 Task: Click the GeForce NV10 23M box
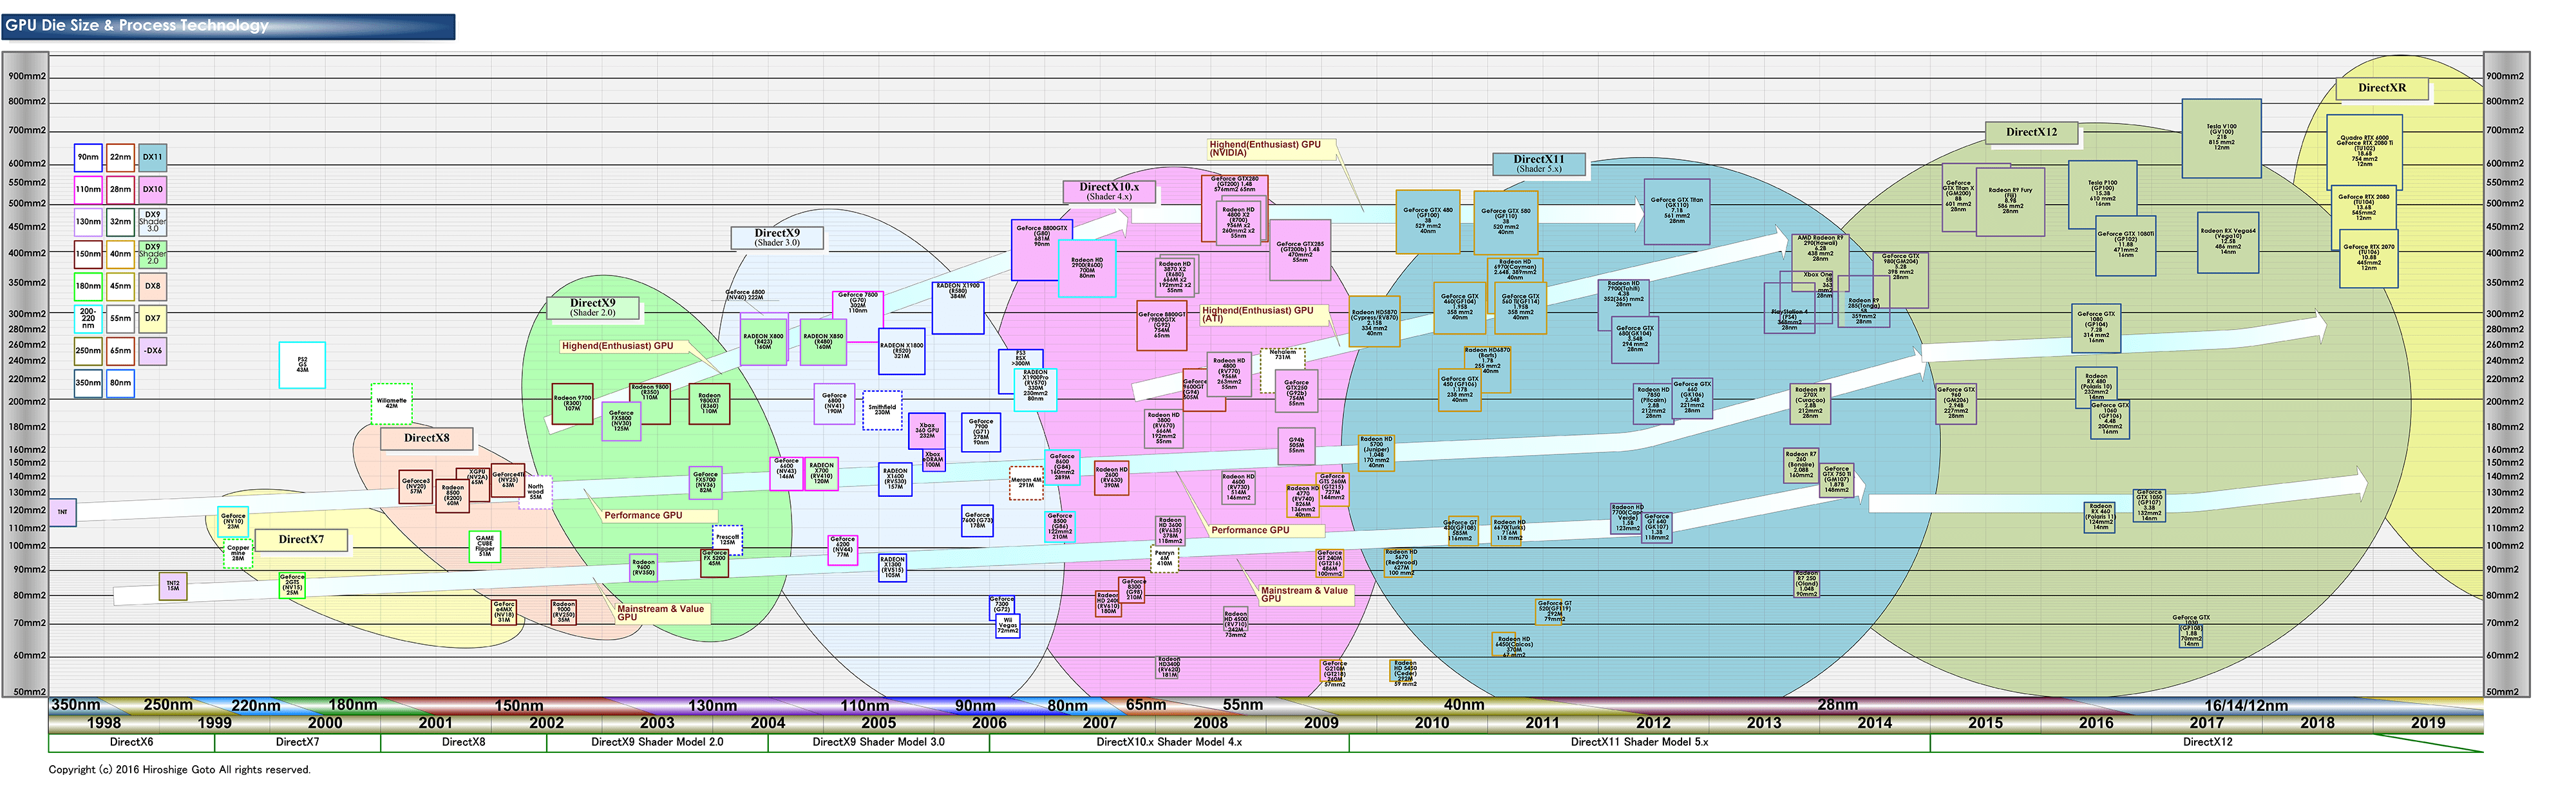coord(233,523)
